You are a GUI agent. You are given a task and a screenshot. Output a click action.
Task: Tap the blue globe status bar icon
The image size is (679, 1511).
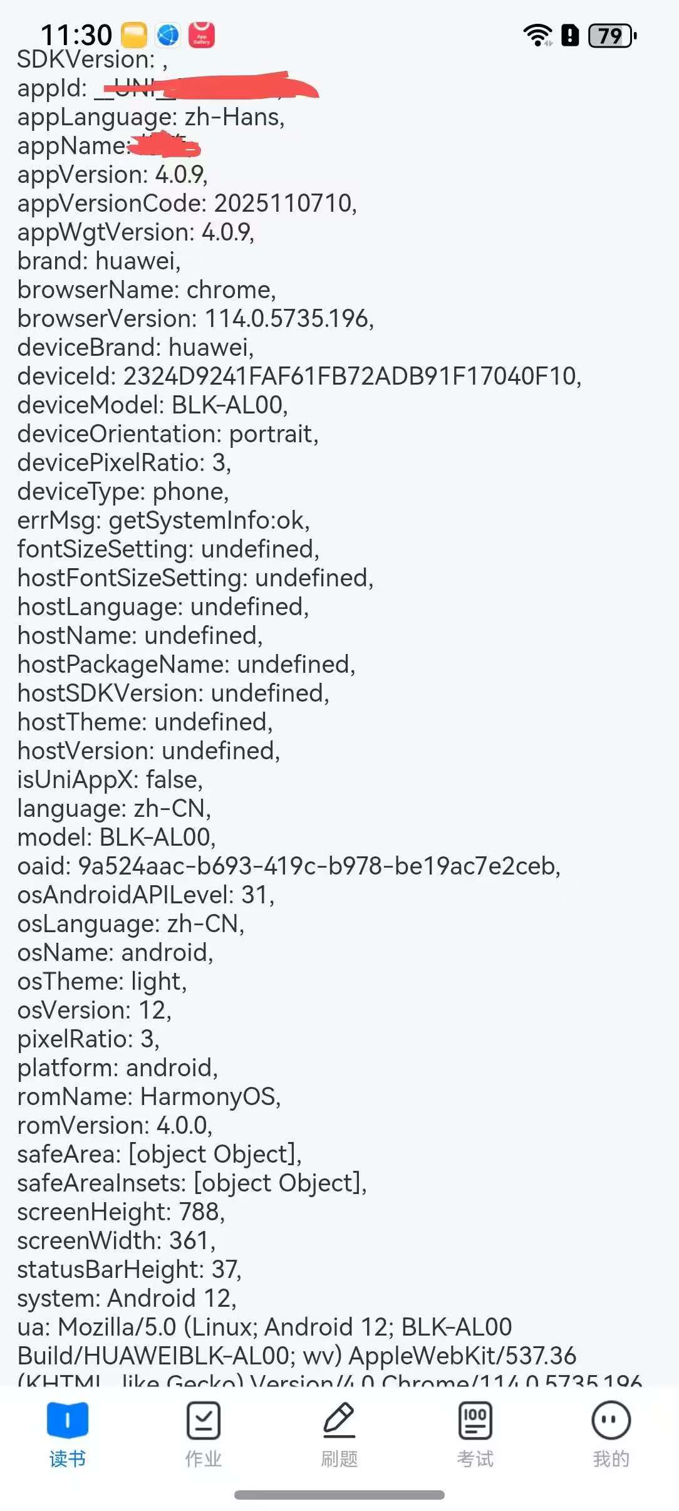click(x=167, y=35)
